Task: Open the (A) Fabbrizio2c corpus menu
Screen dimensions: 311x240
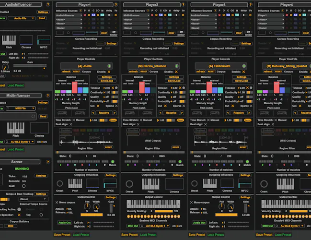Action: tap(220, 66)
